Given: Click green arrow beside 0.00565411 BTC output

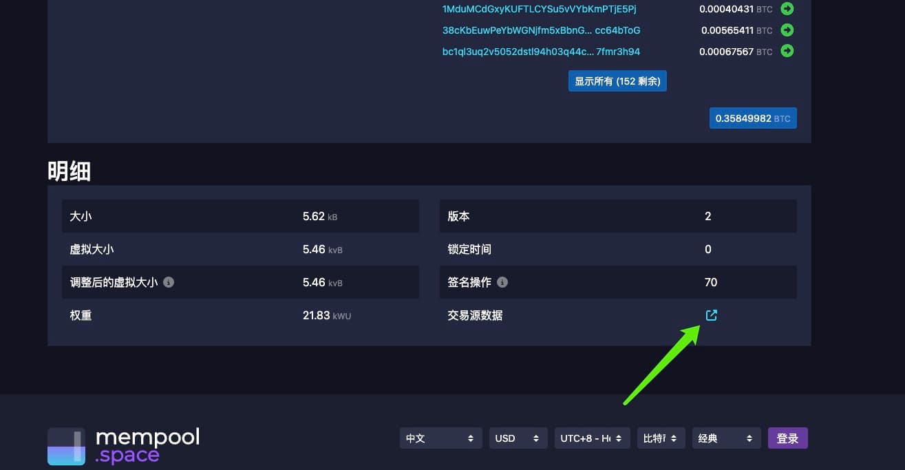Looking at the screenshot, I should 787,30.
